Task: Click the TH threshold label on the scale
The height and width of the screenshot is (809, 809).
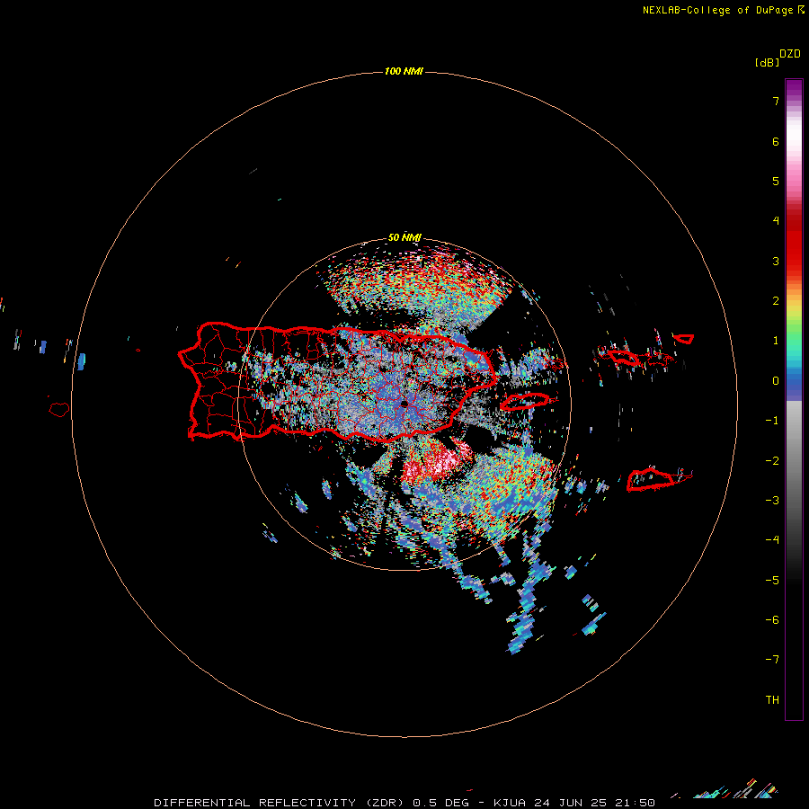Action: coord(772,700)
